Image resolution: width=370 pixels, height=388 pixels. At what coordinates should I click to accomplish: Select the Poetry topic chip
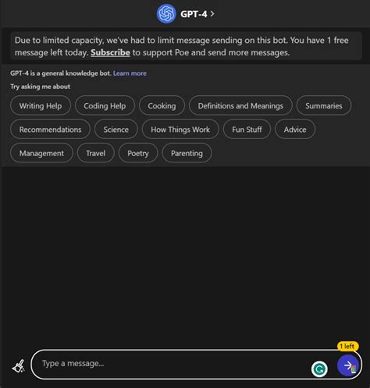click(138, 153)
